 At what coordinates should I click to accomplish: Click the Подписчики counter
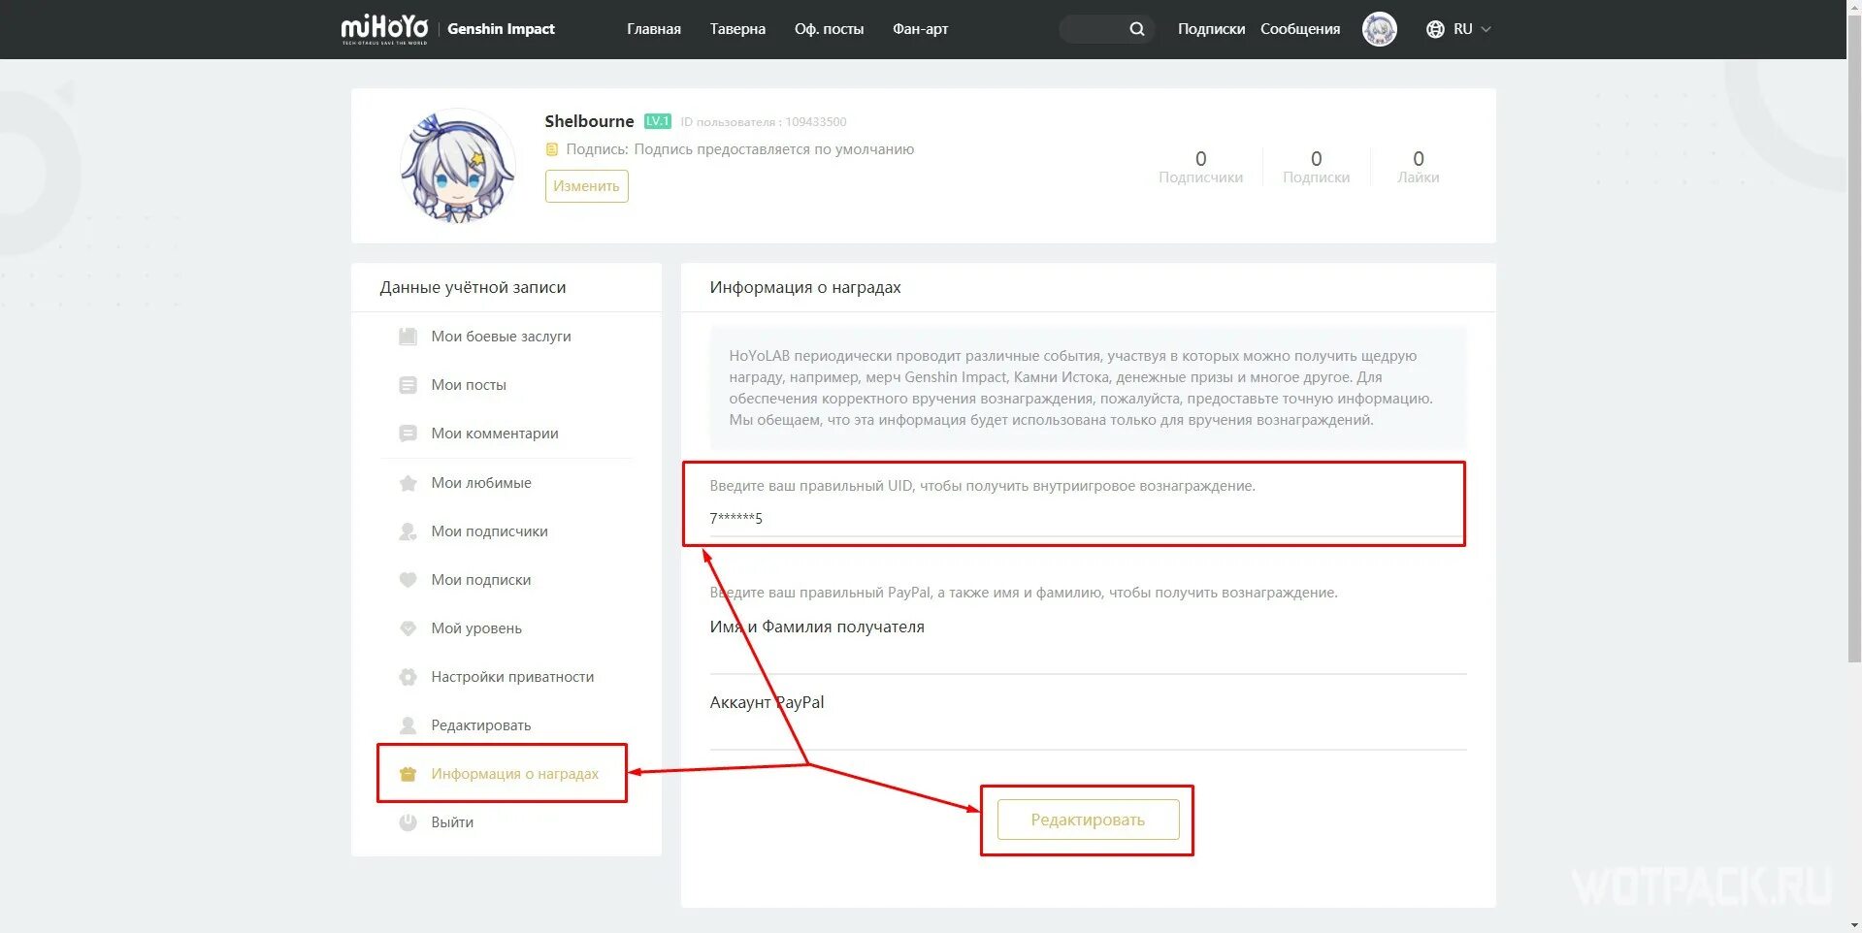pos(1200,167)
